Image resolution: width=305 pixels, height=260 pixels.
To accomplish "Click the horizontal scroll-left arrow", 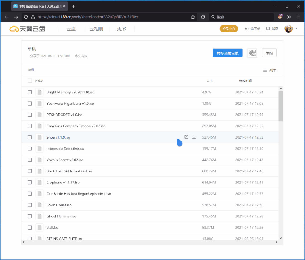I will (x=23, y=242).
